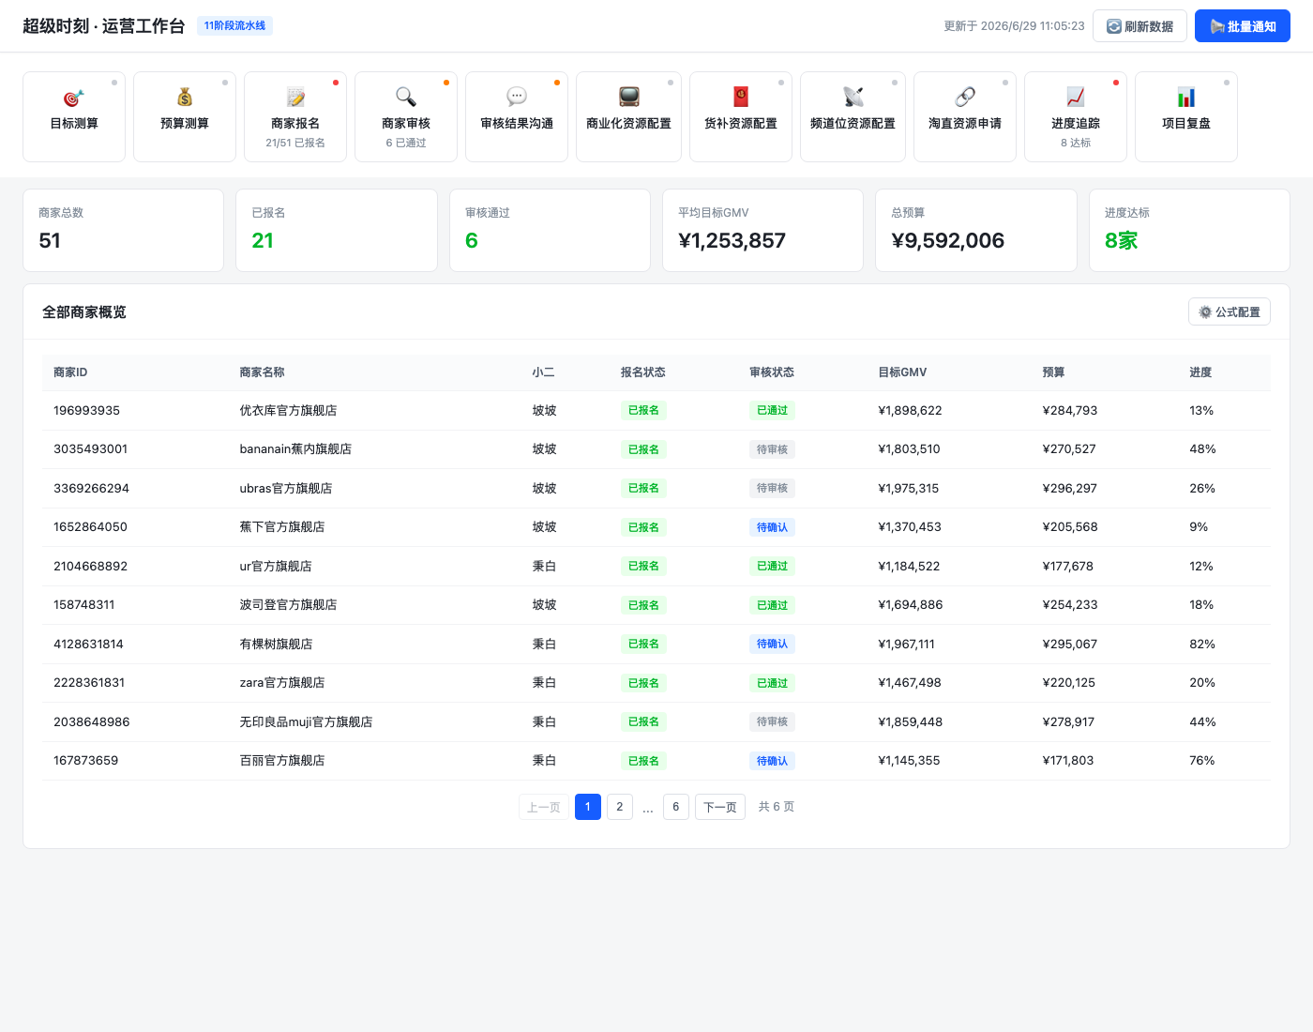
Task: Click the 进度达标 8家 stat card
Action: 1189,231
